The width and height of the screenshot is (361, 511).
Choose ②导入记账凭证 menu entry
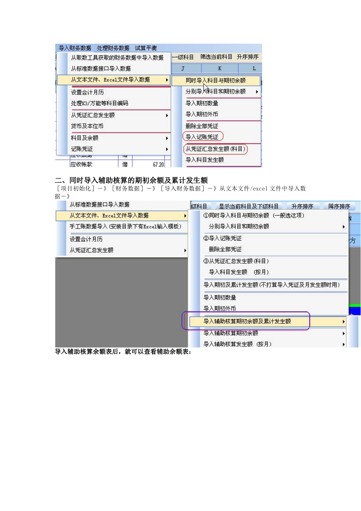269,238
